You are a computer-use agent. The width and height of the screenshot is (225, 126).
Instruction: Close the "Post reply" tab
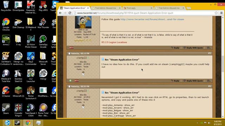click(152, 8)
